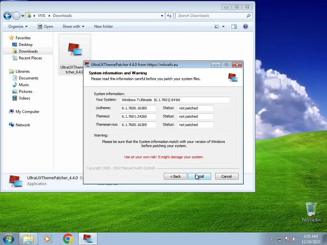The width and height of the screenshot is (327, 245).
Task: Click Downloads in the address breadcrumb
Action: pos(62,16)
